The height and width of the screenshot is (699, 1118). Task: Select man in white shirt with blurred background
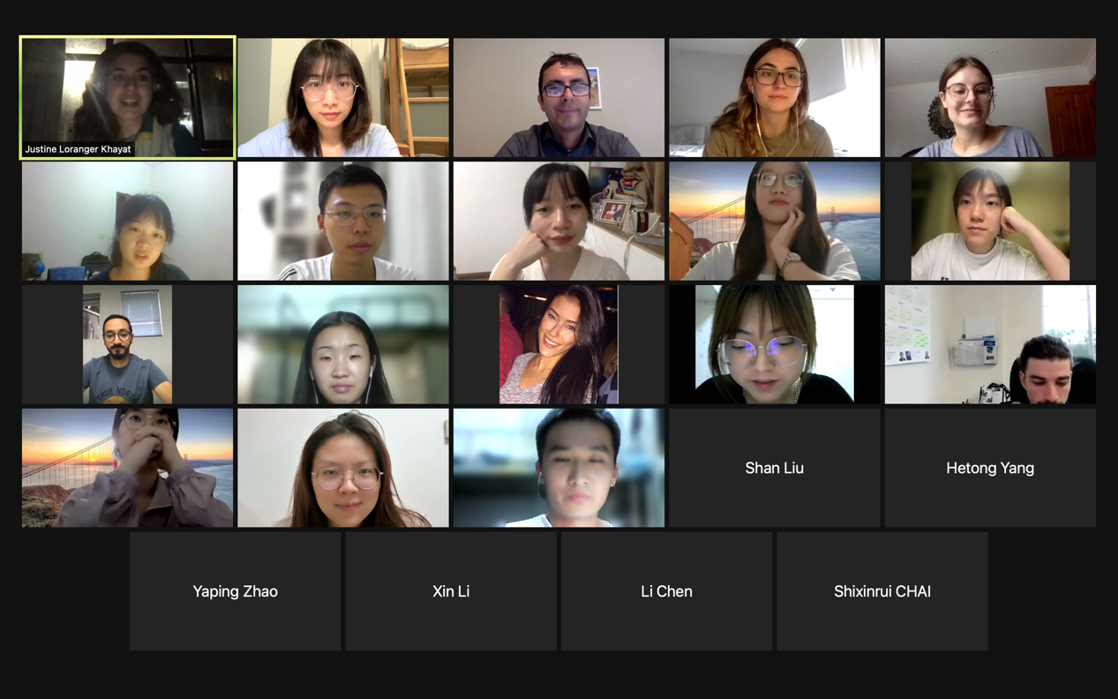coord(343,221)
